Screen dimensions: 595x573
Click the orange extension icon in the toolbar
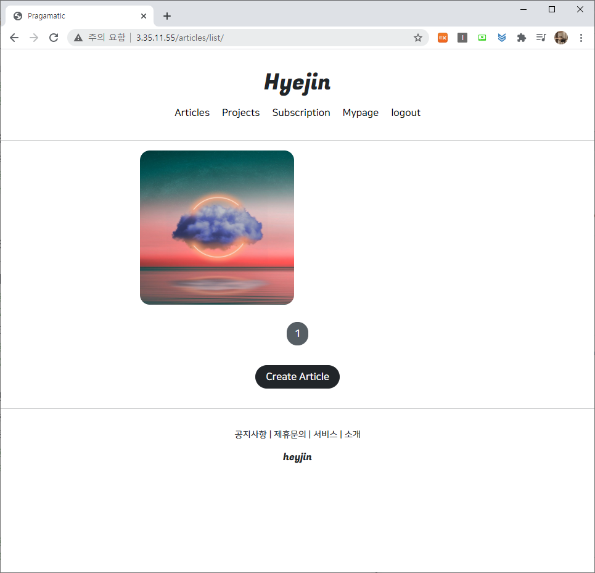click(x=443, y=38)
